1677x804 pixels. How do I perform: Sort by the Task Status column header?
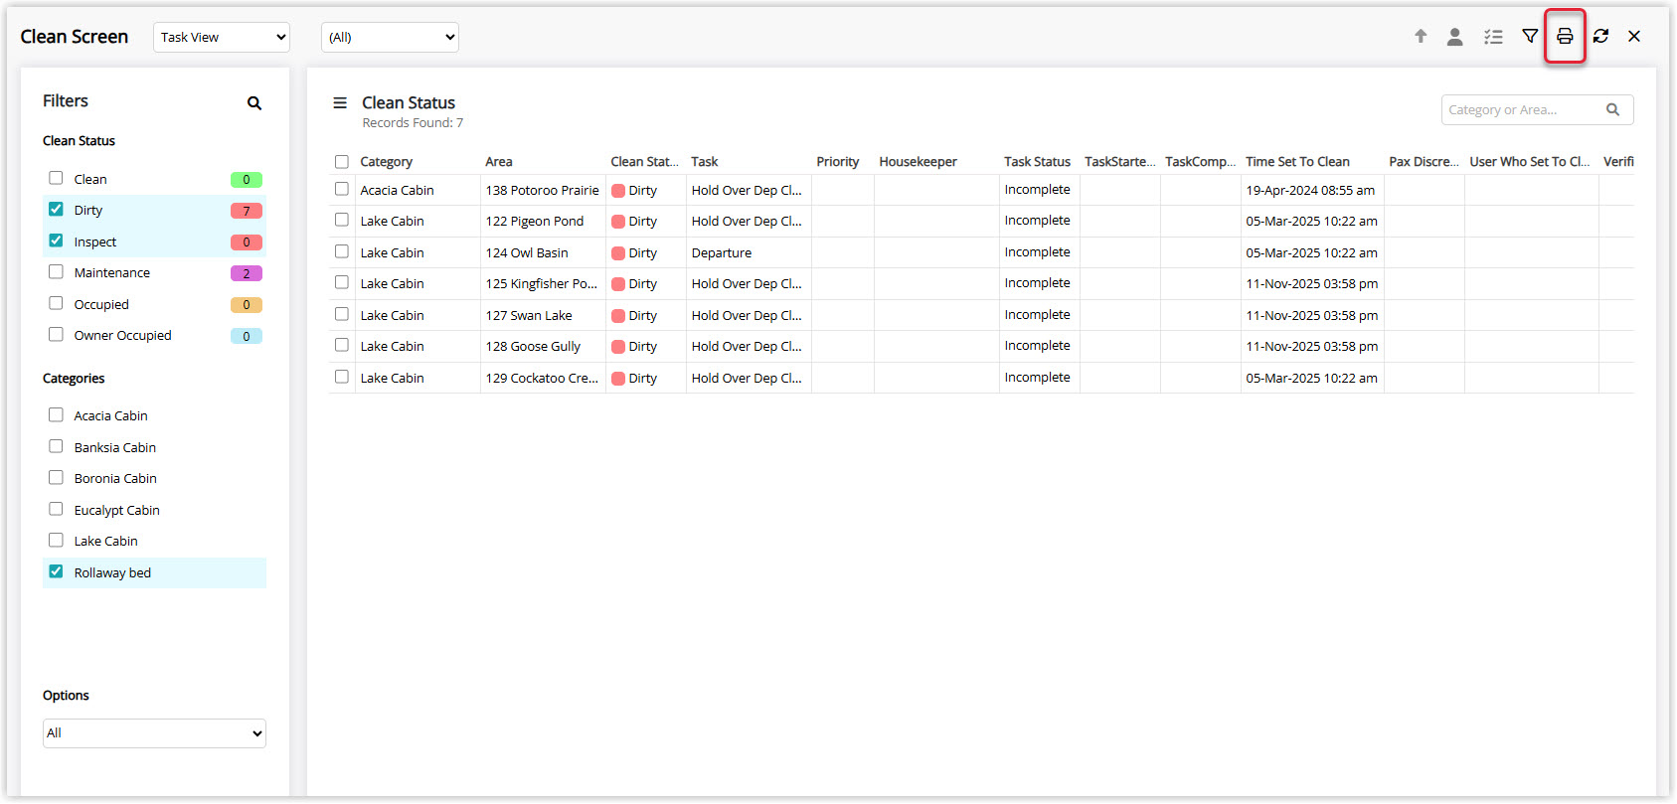click(1037, 162)
